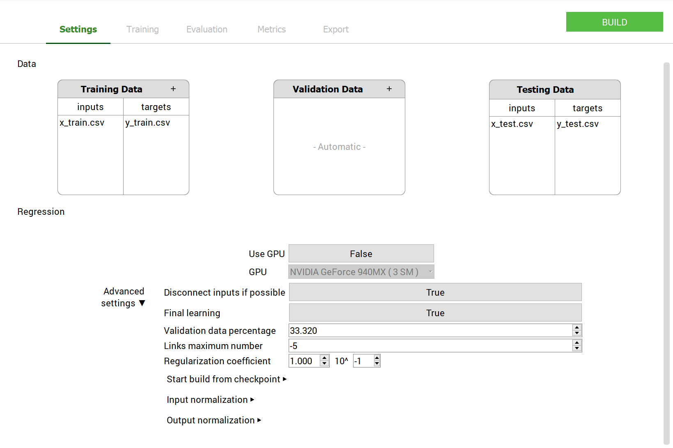Increase Regularization exponent up arrow

point(377,358)
